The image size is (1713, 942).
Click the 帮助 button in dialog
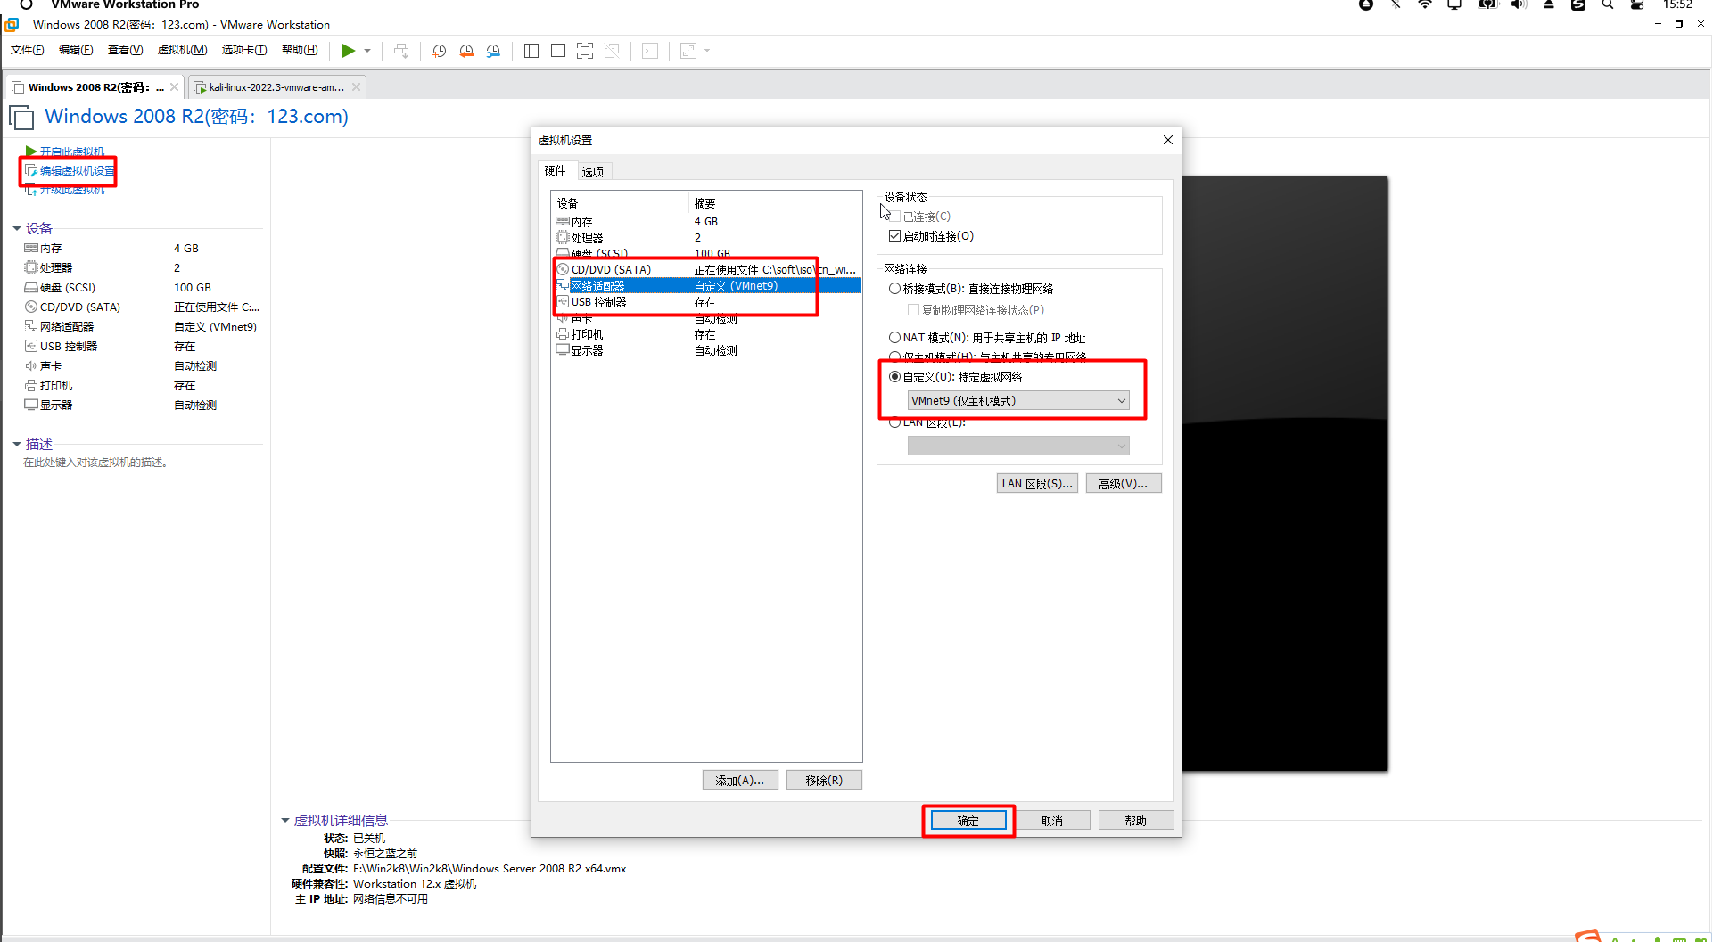pos(1136,821)
